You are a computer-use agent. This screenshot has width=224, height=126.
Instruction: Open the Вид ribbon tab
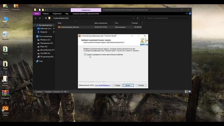click(x=67, y=14)
